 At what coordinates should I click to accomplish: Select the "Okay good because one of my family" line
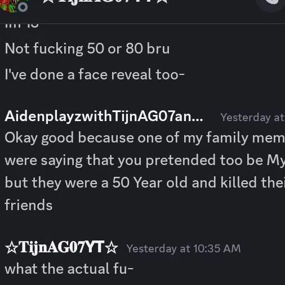(x=145, y=138)
